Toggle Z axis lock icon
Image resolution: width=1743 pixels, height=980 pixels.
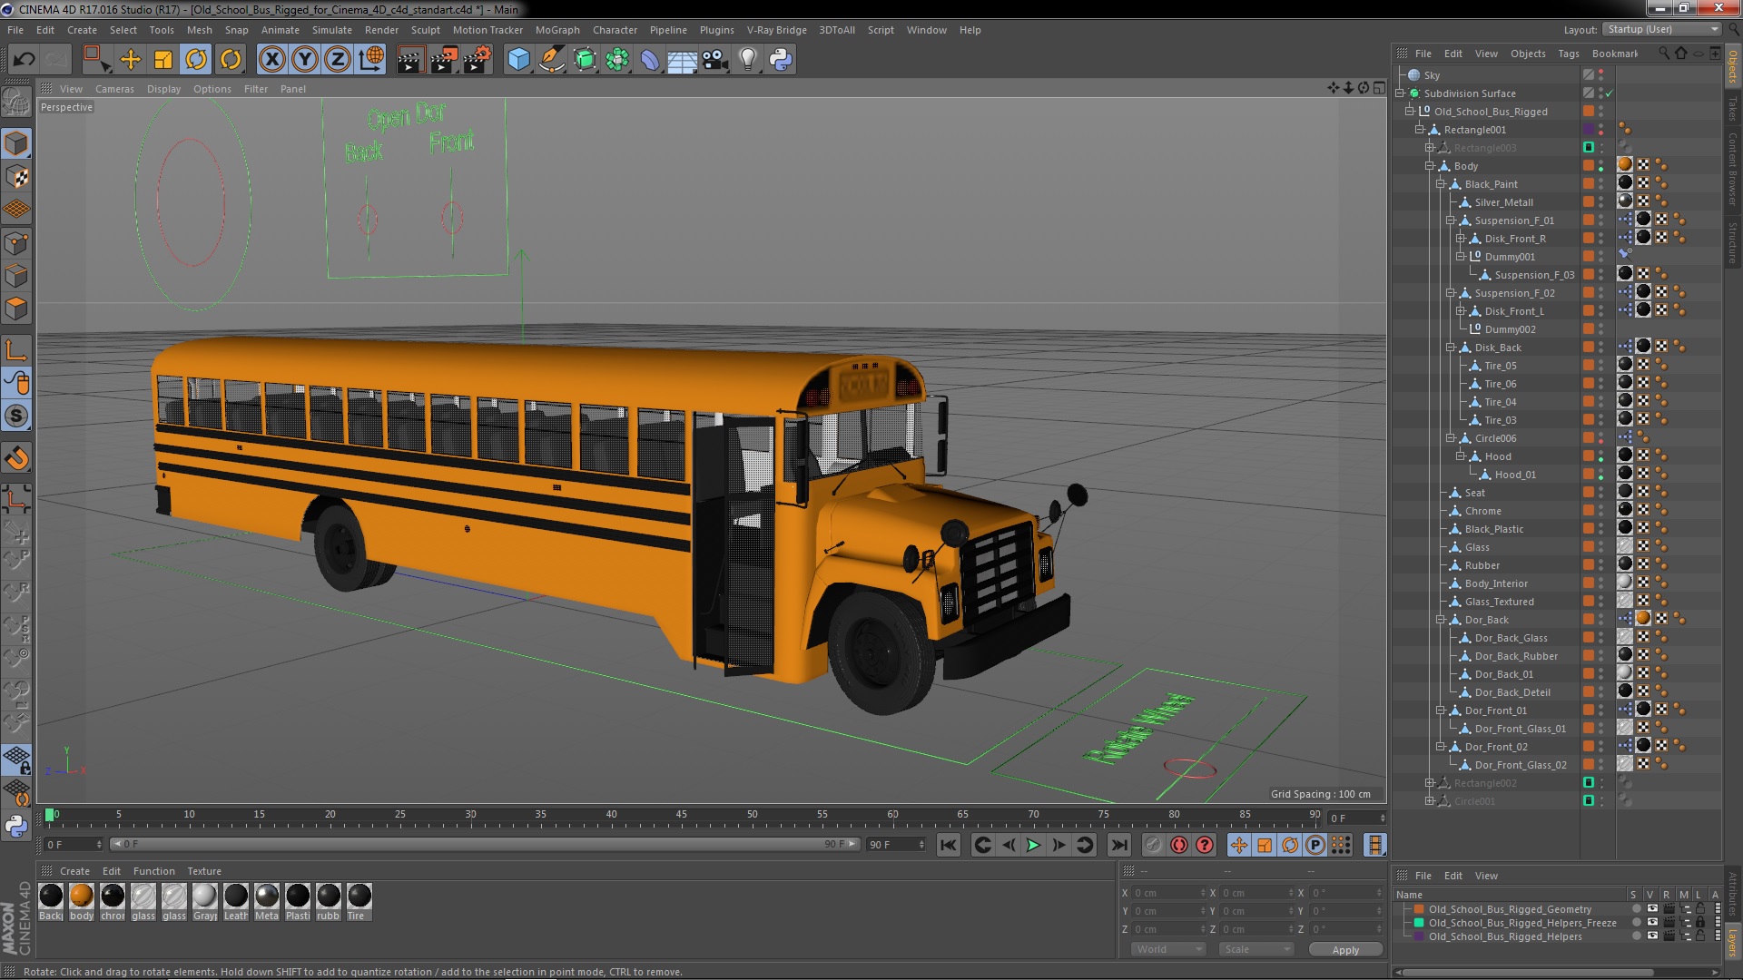click(x=338, y=60)
